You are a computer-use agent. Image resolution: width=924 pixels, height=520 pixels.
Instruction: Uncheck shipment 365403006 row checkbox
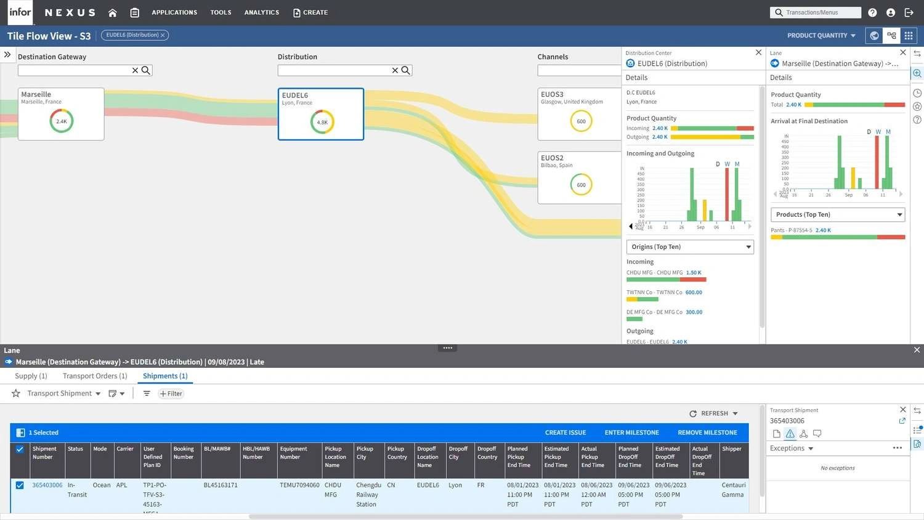20,485
